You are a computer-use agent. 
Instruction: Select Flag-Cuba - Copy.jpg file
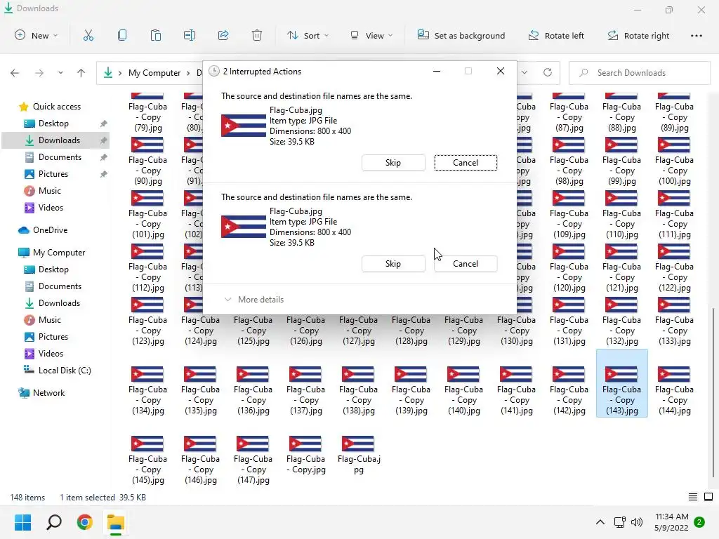(306, 455)
